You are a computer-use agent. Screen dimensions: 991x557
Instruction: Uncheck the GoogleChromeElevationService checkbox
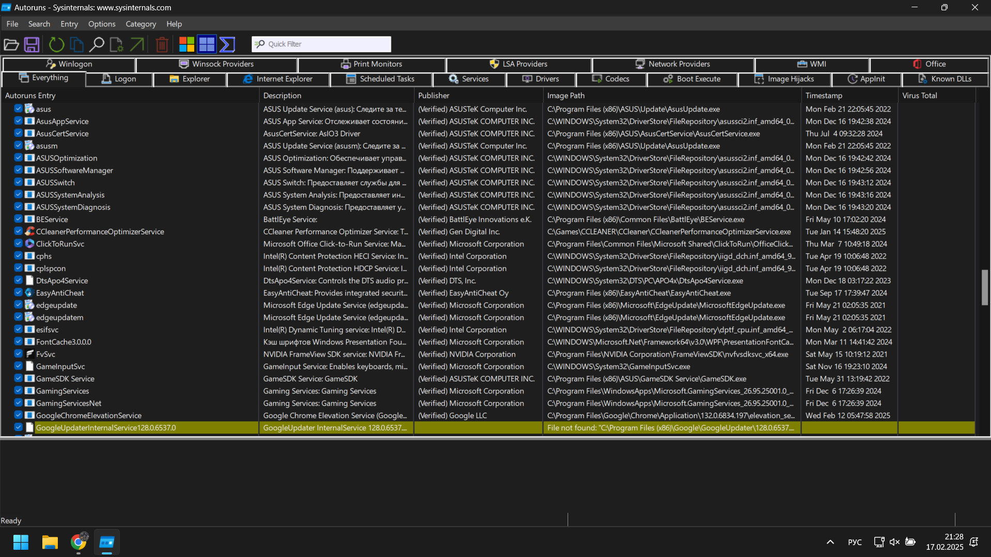click(18, 415)
